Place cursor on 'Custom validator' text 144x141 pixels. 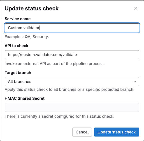(x=24, y=28)
